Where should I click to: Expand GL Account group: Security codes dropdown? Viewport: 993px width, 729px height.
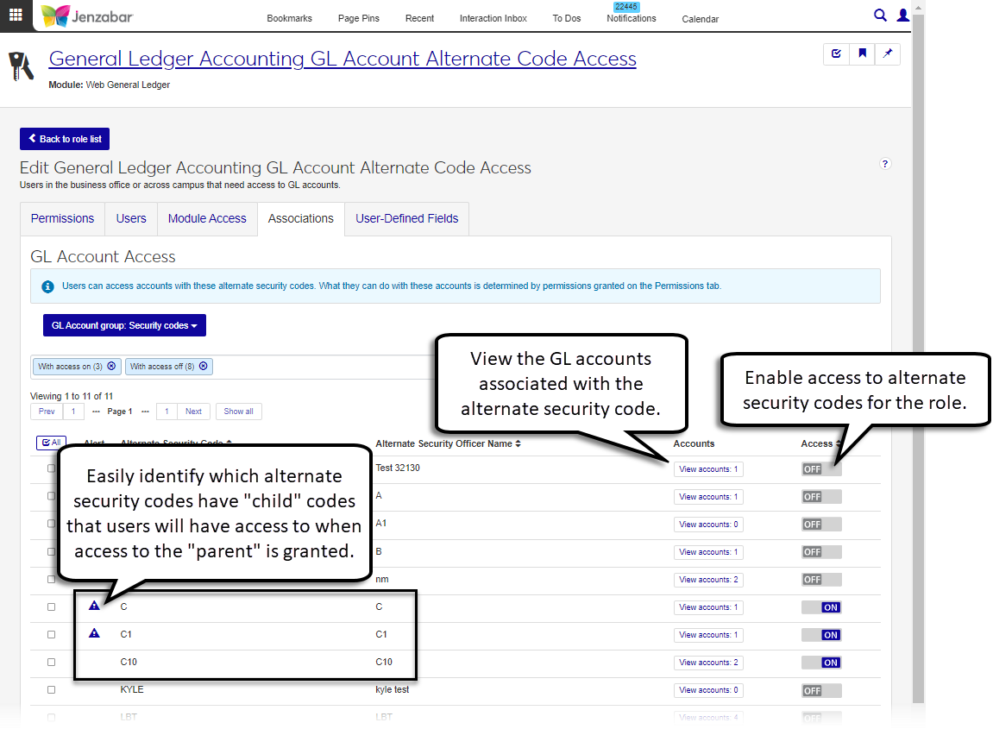point(124,325)
